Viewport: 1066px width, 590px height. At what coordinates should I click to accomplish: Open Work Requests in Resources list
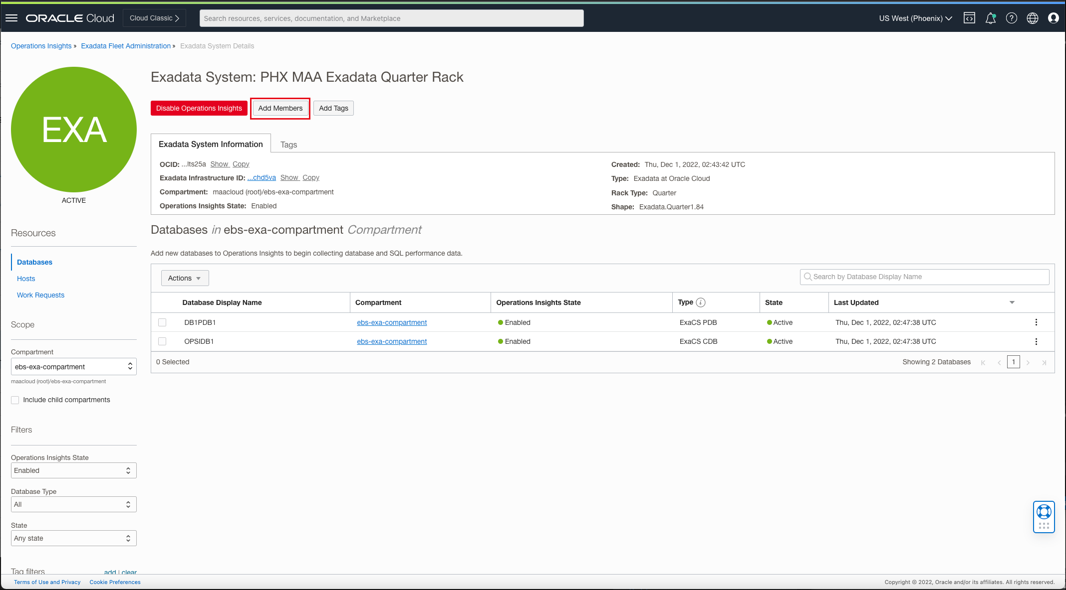coord(40,295)
